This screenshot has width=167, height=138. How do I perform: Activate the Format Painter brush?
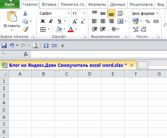coord(25,29)
